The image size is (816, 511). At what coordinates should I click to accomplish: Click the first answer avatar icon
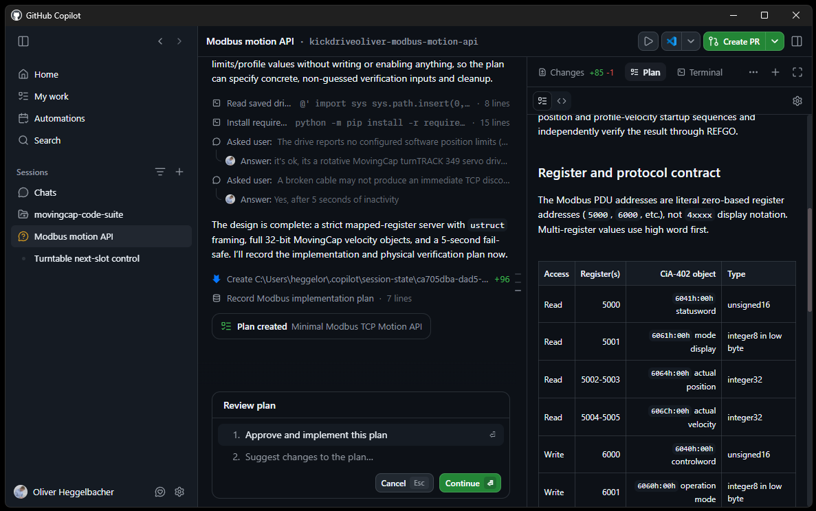click(230, 161)
